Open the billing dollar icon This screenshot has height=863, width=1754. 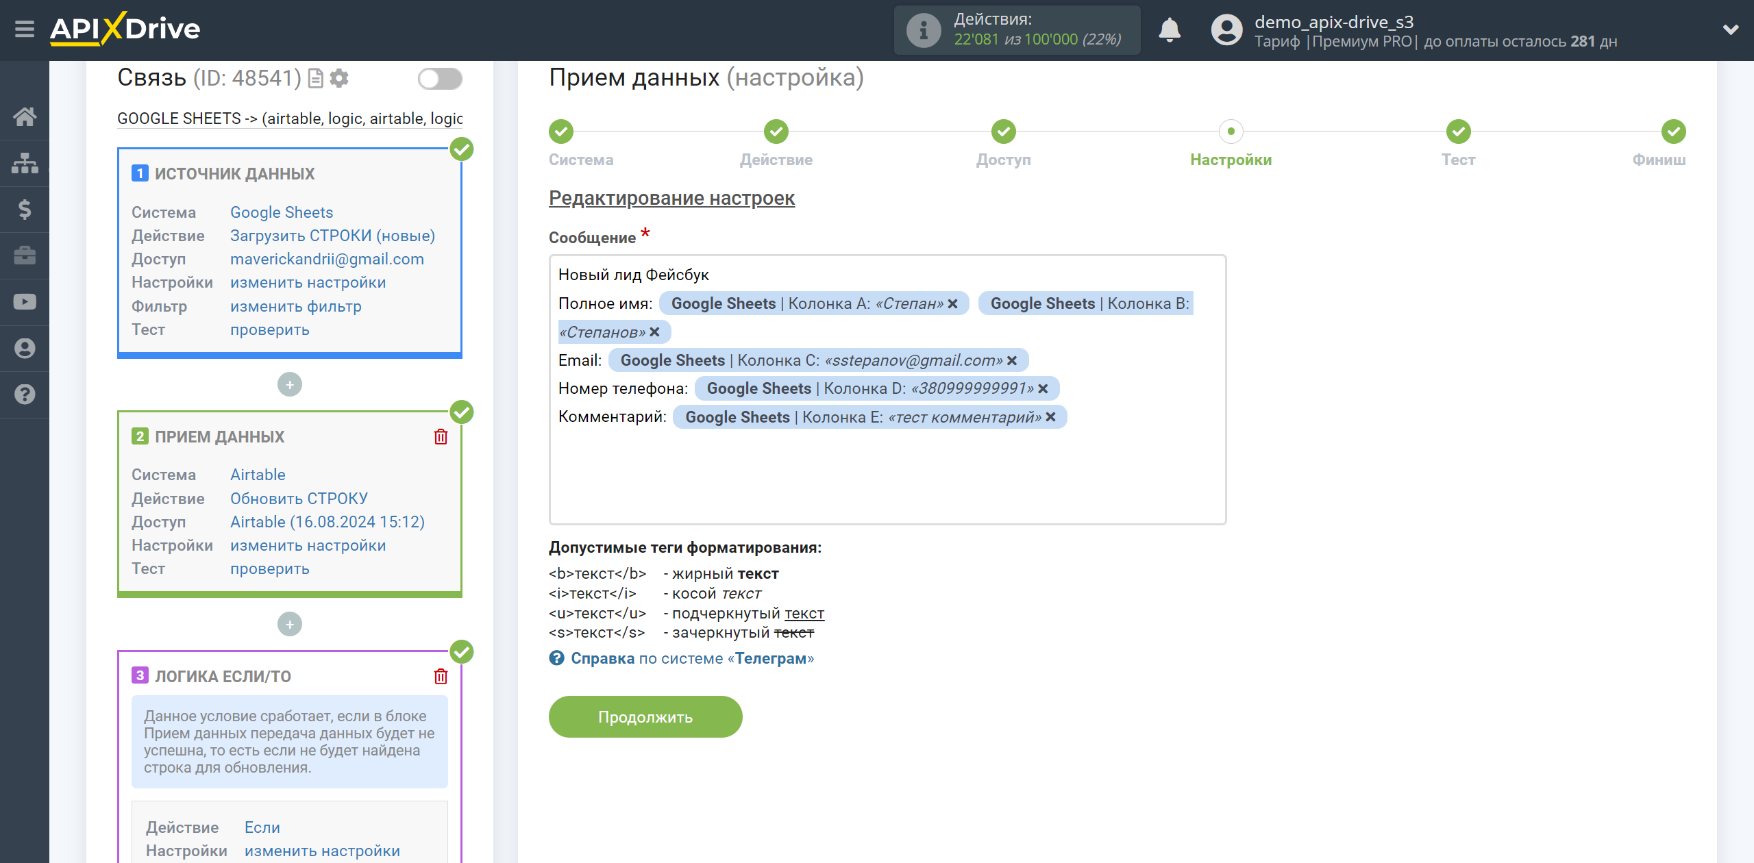point(25,209)
